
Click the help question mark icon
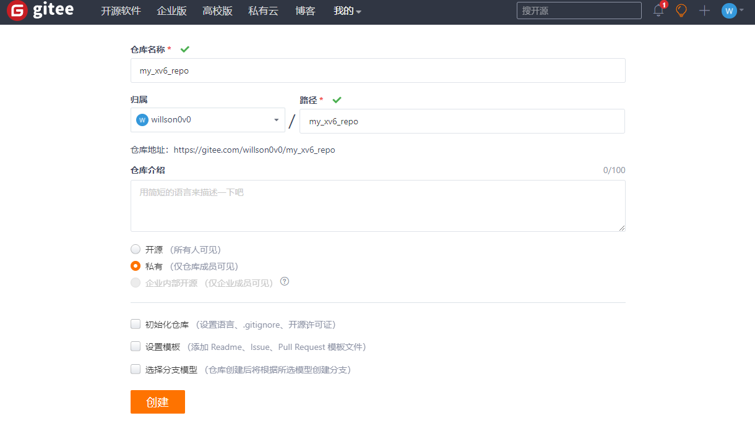pyautogui.click(x=285, y=281)
